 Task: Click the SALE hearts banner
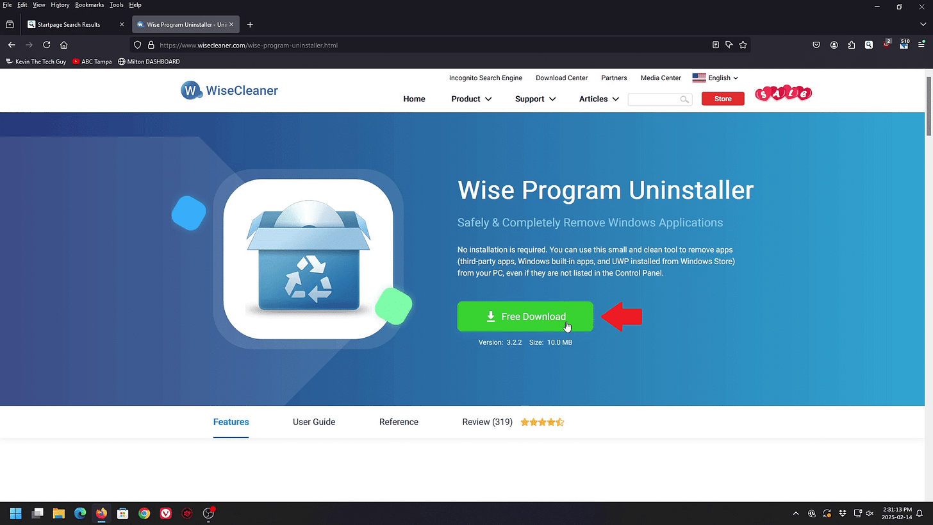(x=783, y=94)
